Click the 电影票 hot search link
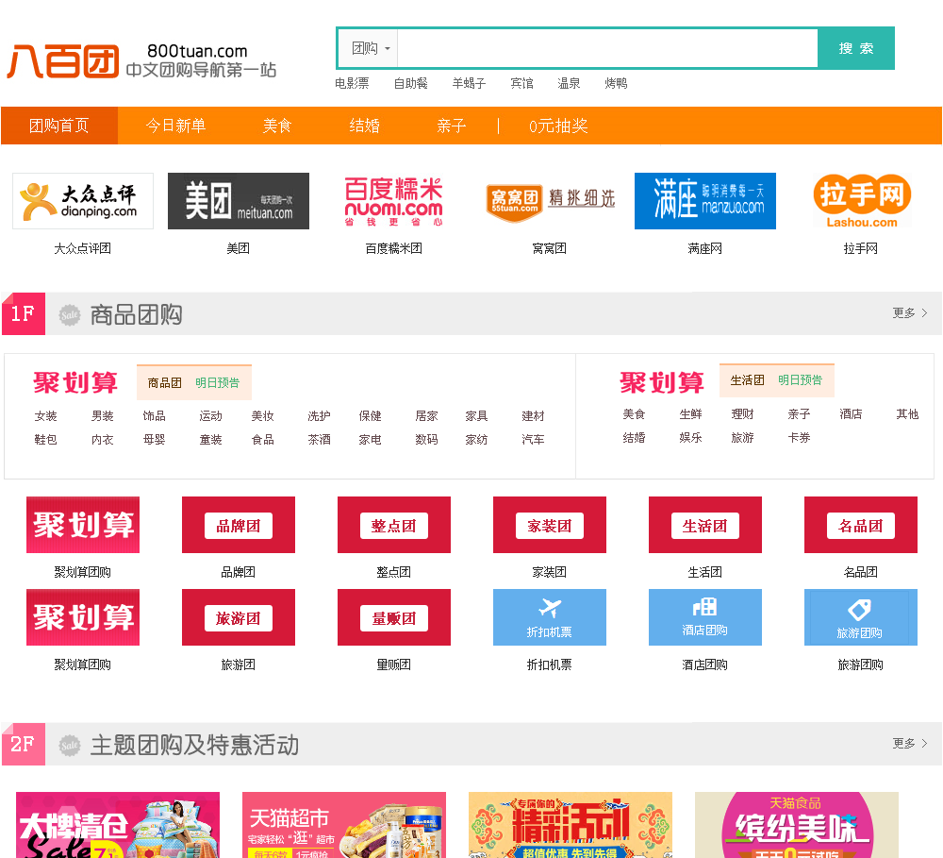 click(x=352, y=84)
